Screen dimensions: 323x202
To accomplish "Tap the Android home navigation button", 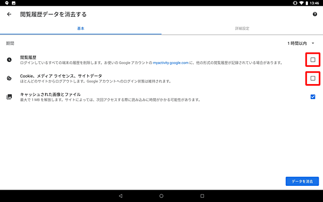I will (x=161, y=196).
